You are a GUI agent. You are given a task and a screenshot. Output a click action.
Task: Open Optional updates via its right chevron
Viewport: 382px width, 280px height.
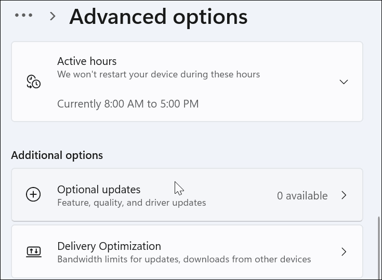coord(344,195)
